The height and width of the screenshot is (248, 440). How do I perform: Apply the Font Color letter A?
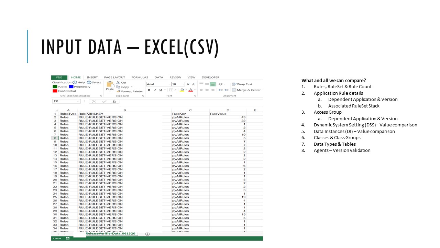click(x=190, y=90)
